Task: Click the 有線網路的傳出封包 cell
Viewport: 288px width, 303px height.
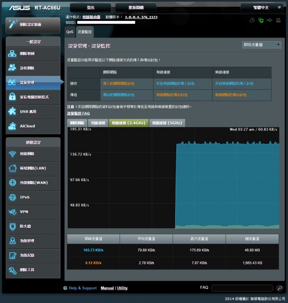Action: tap(183, 95)
